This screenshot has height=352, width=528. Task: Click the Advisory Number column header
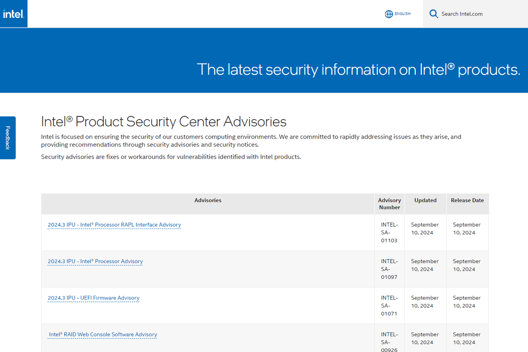[389, 204]
